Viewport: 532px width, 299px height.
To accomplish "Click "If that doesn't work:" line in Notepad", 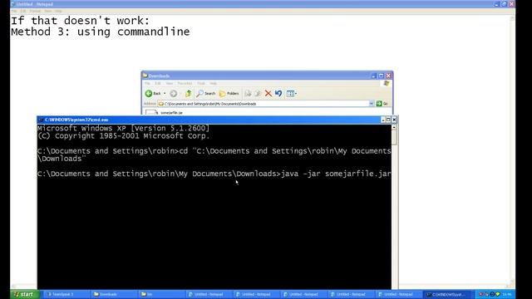I will [x=80, y=21].
